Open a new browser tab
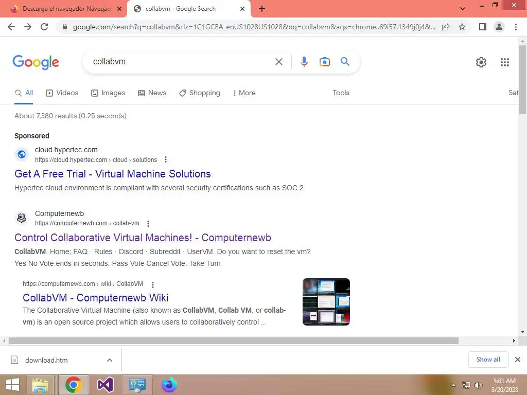Image resolution: width=527 pixels, height=395 pixels. point(262,9)
